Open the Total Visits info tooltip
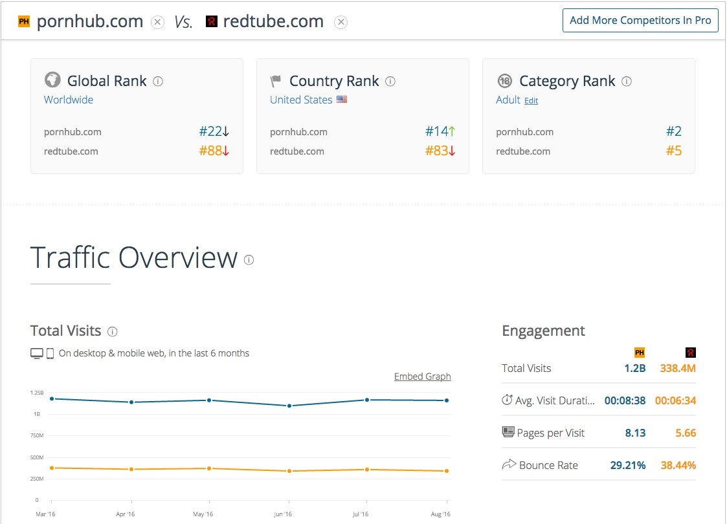Viewport: 727px width, 524px height. pyautogui.click(x=112, y=332)
